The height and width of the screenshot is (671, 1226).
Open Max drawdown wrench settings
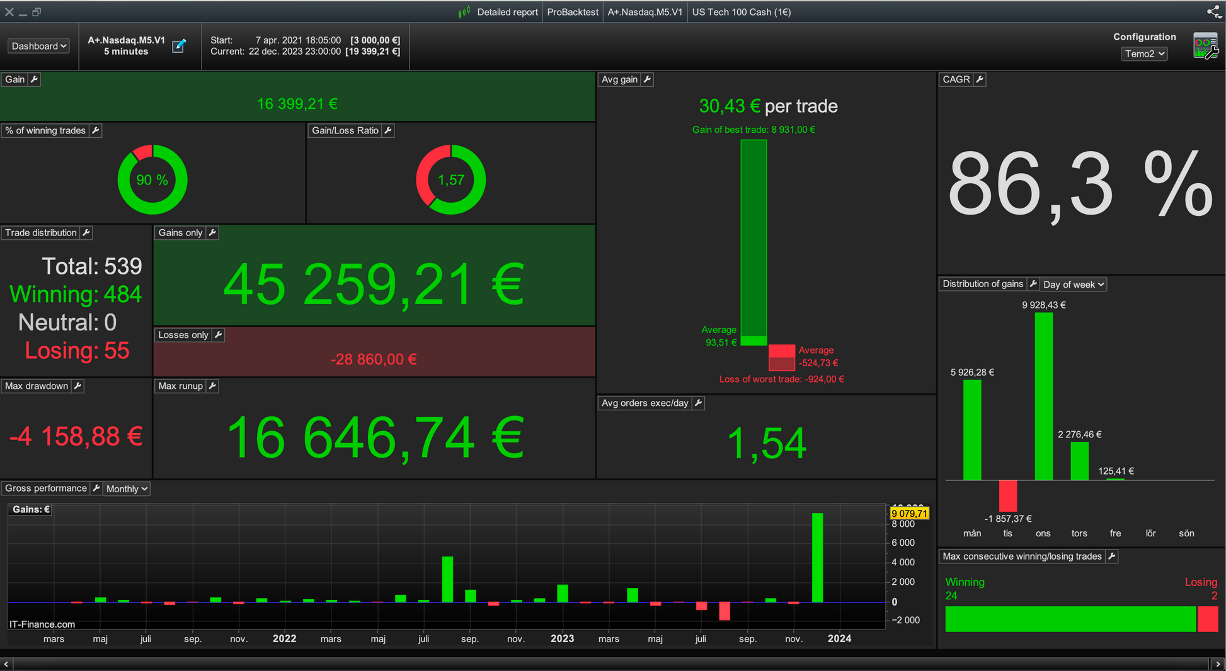pos(77,386)
